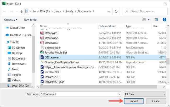
Task: Open the help question mark icon
Action: tap(164, 20)
